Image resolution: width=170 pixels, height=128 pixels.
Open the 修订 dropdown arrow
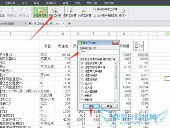point(125,15)
